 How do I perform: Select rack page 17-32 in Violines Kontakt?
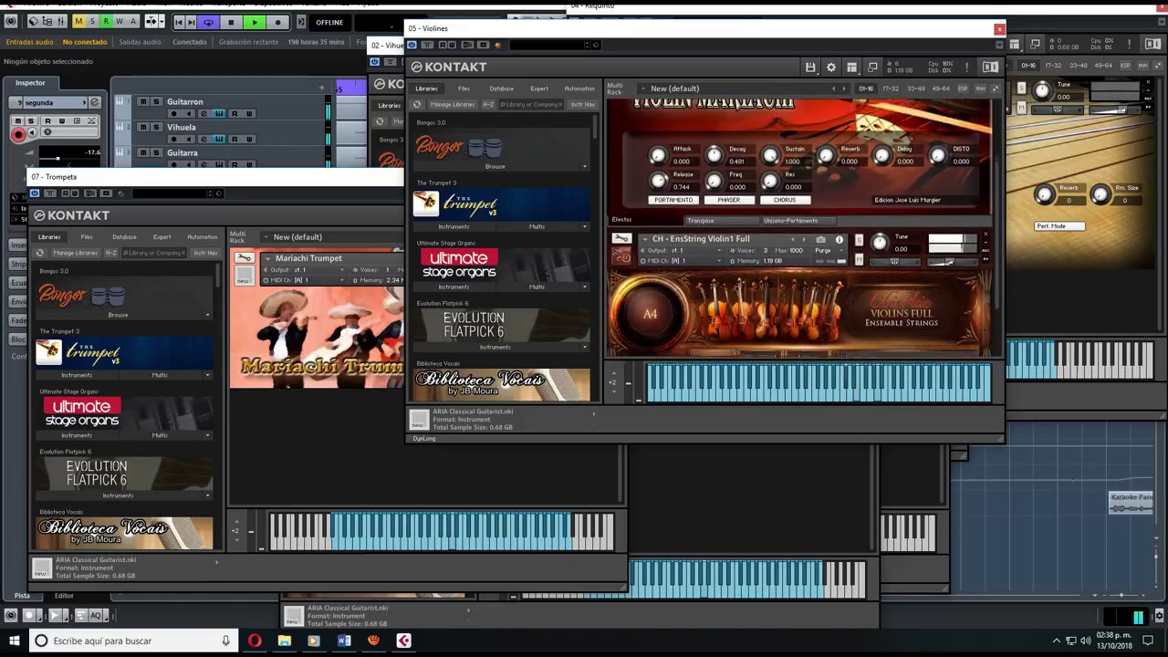(891, 89)
